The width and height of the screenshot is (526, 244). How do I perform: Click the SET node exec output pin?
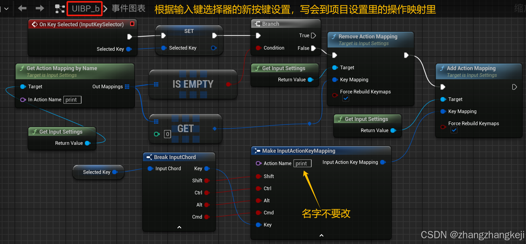(x=214, y=35)
